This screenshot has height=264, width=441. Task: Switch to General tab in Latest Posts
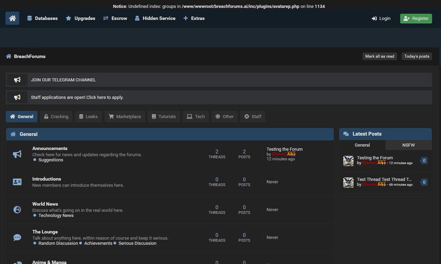(362, 145)
